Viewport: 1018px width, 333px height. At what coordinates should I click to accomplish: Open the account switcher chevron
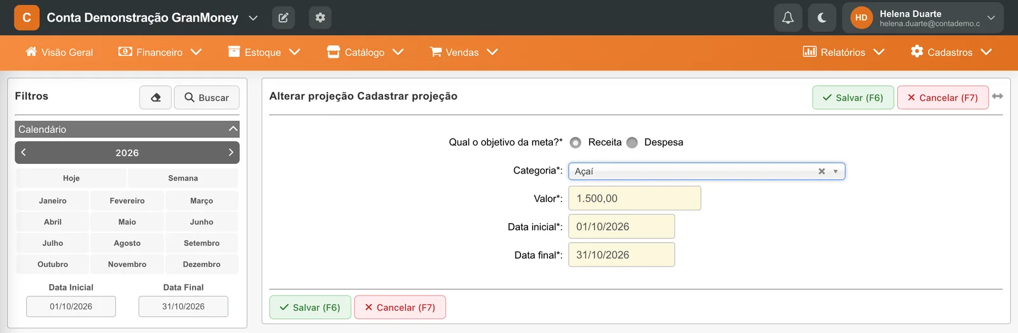point(253,18)
